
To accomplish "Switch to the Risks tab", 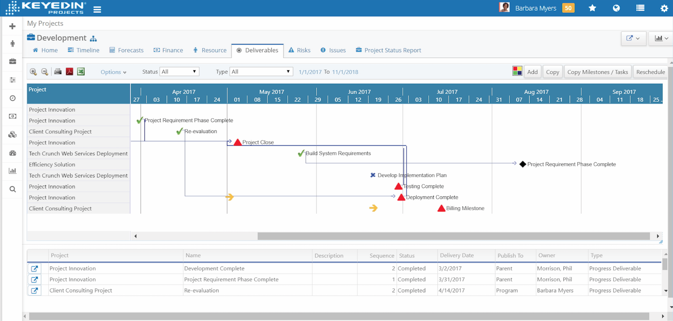I will click(299, 50).
